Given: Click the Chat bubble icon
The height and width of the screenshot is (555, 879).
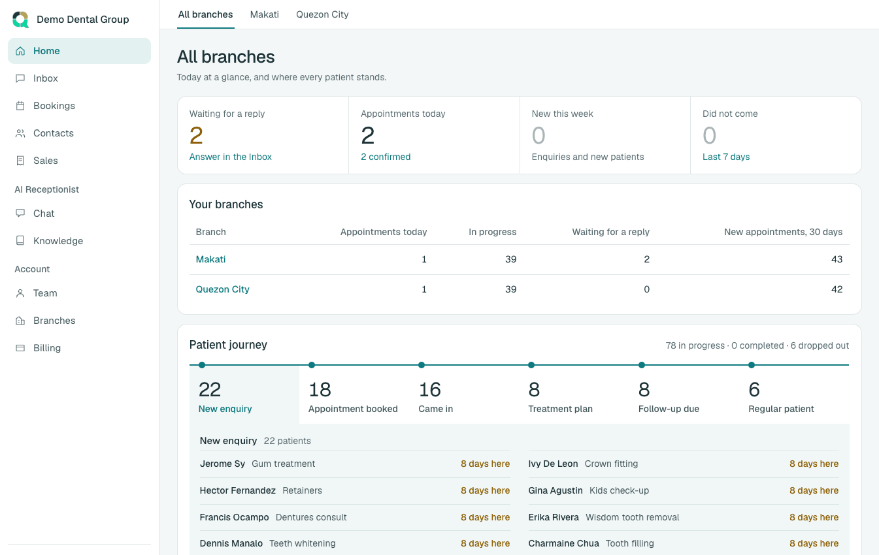Looking at the screenshot, I should [x=20, y=214].
